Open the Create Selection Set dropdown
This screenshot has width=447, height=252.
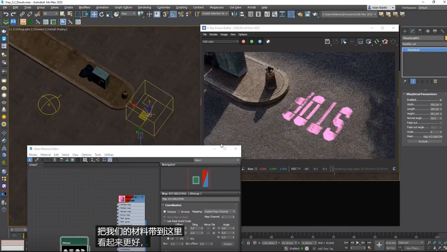click(x=215, y=14)
